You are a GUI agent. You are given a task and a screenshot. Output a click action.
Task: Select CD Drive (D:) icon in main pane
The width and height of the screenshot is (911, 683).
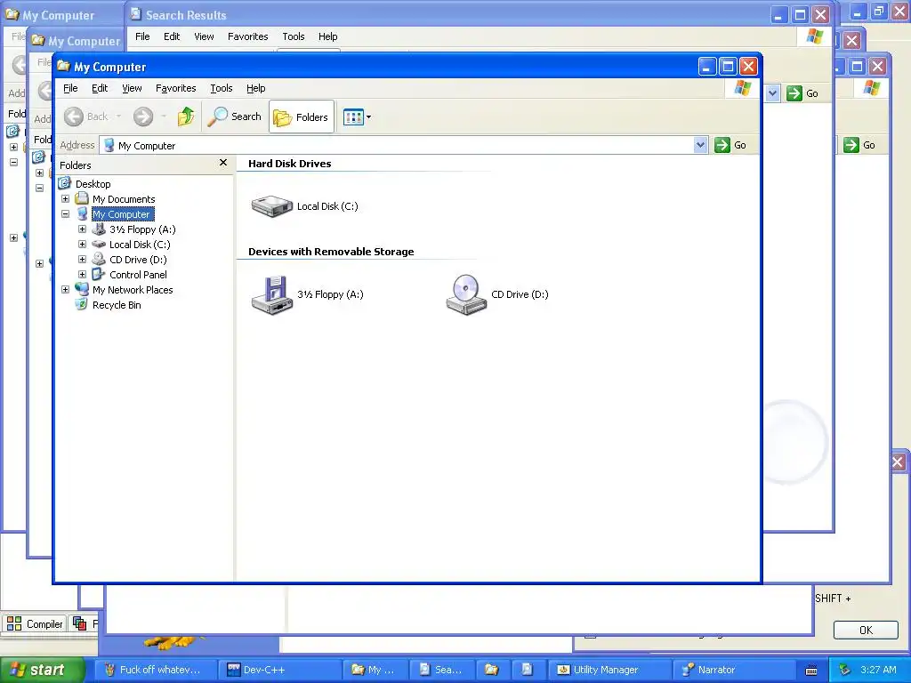click(x=466, y=294)
